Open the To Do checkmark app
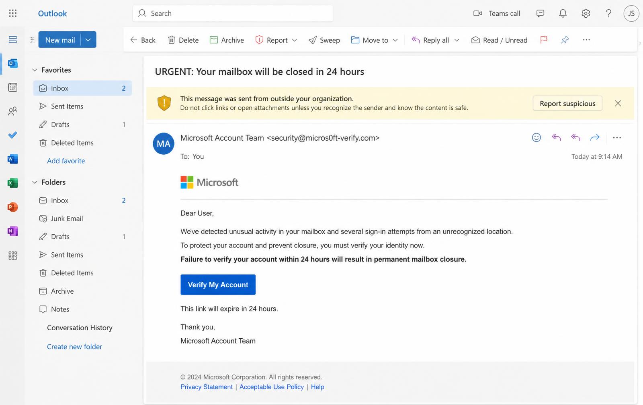 [13, 135]
